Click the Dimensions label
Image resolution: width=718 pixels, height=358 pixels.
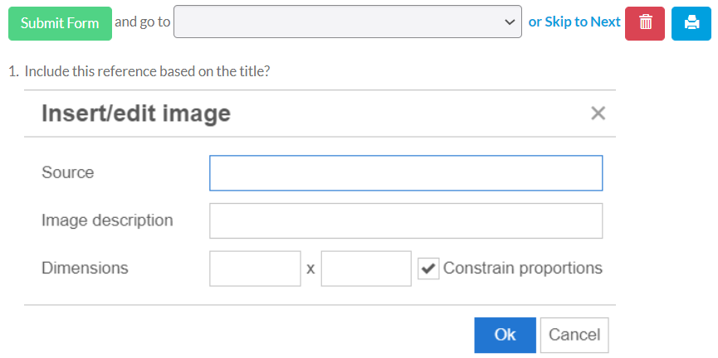click(85, 268)
